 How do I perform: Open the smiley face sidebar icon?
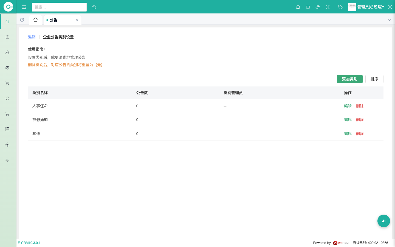pos(7,98)
